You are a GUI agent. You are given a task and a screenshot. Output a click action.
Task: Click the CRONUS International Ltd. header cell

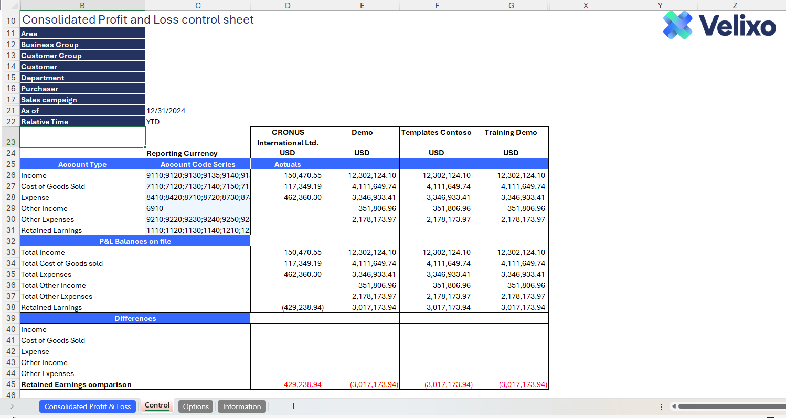coord(288,137)
